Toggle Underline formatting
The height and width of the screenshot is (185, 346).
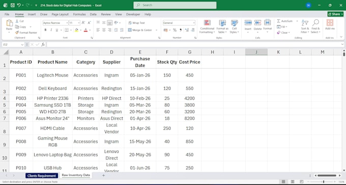tap(56, 30)
